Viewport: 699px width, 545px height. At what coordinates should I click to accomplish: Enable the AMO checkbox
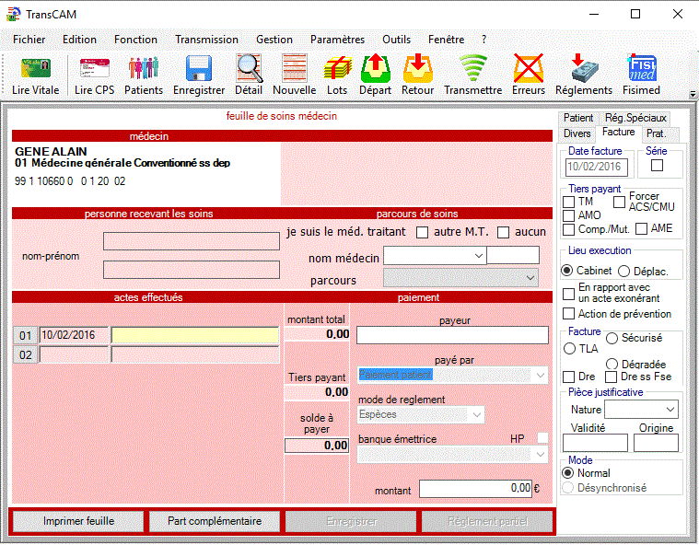click(568, 215)
